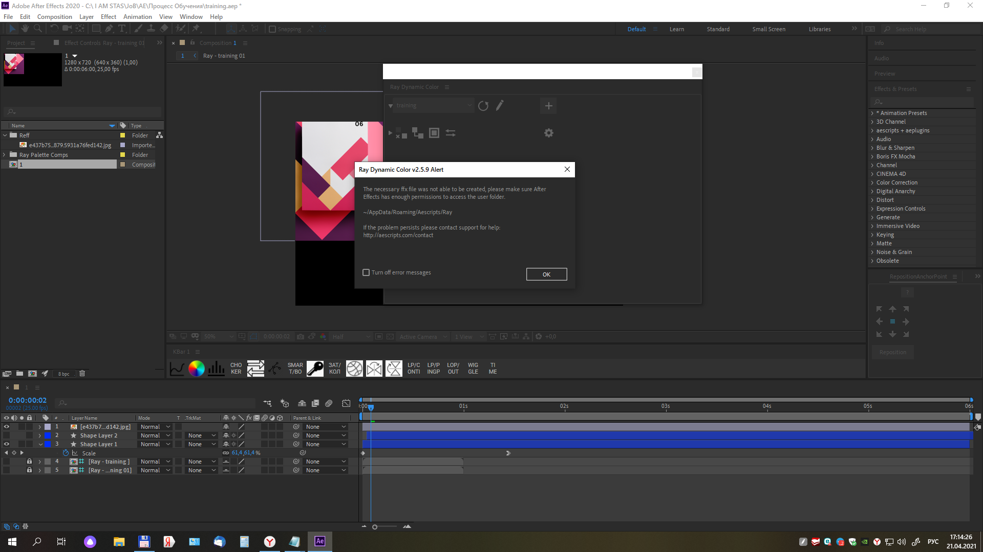Screen dimensions: 983x552
Task: Click the Reposition button
Action: coord(893,352)
